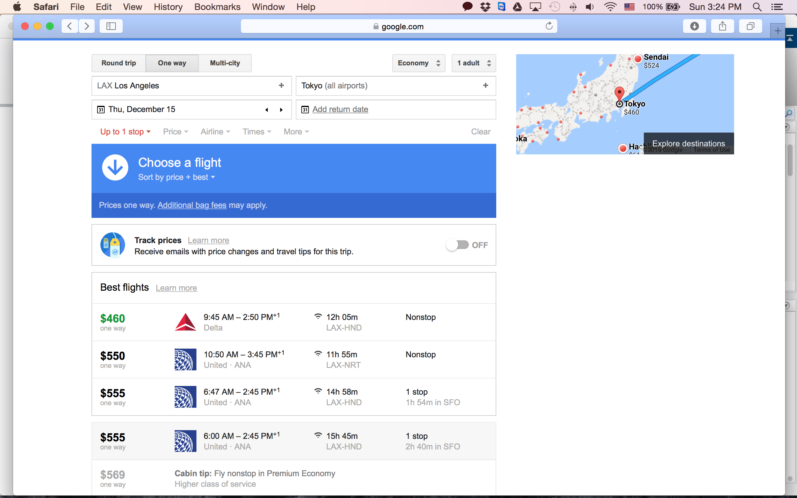Expand the Price filter

point(176,132)
